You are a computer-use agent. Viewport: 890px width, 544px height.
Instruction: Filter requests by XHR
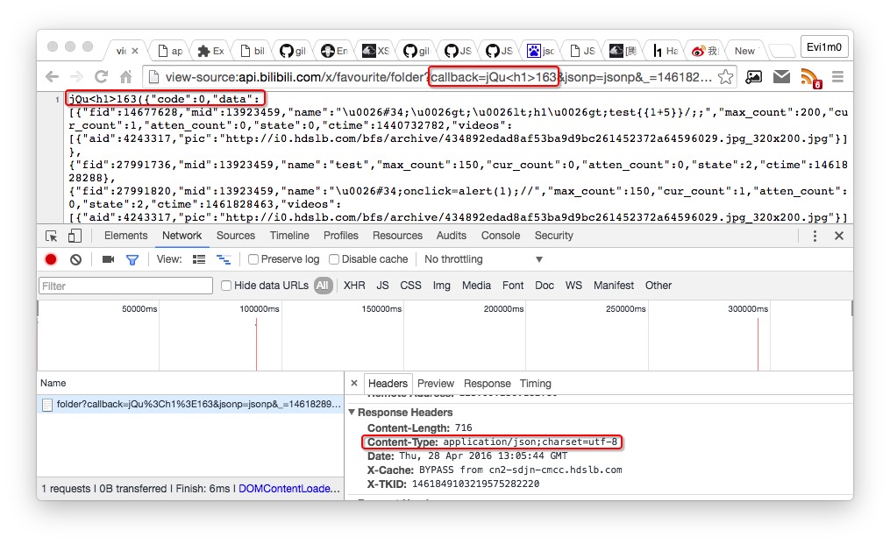point(354,286)
